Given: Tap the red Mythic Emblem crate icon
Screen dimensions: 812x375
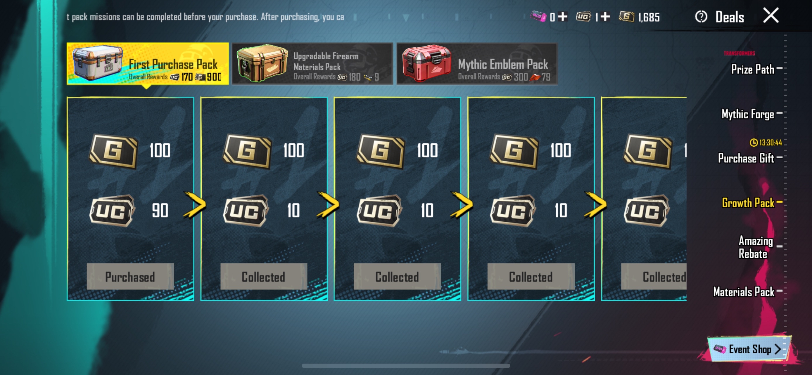Looking at the screenshot, I should (x=426, y=63).
